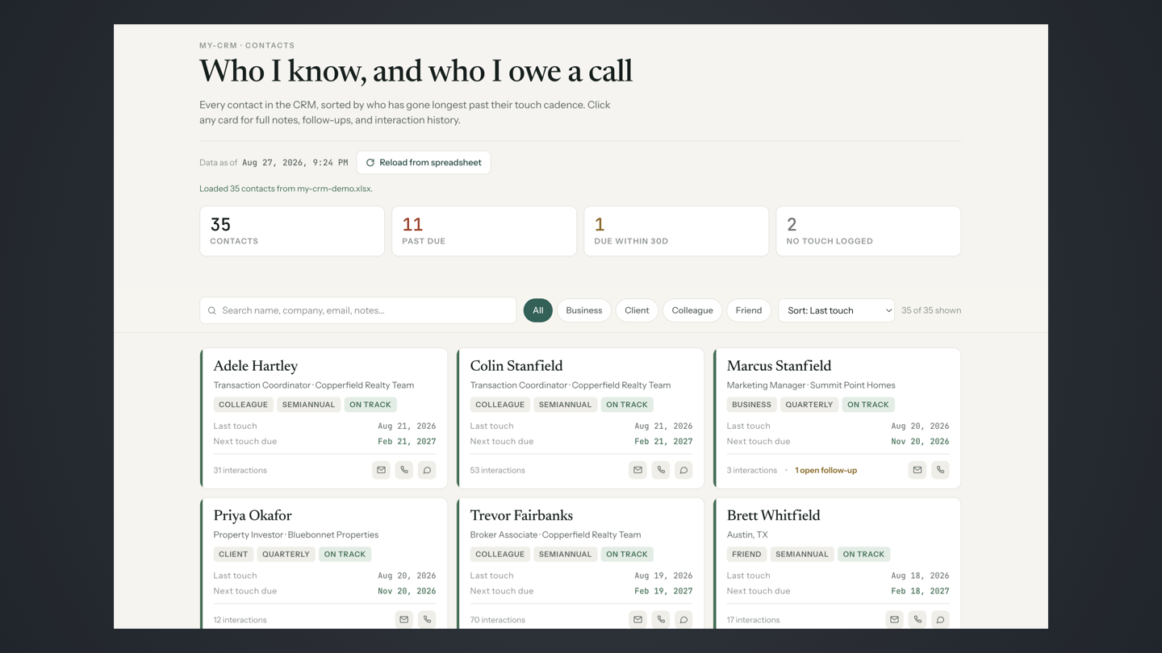Click the CLIENT tag on Priya Okafor's card
The width and height of the screenshot is (1162, 653).
(x=233, y=554)
